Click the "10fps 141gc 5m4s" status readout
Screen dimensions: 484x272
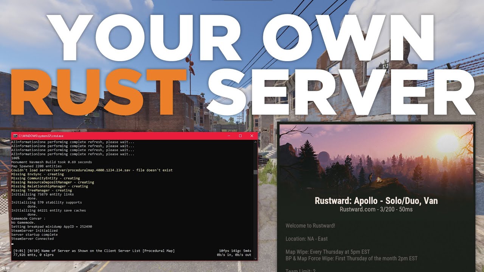[x=235, y=251]
